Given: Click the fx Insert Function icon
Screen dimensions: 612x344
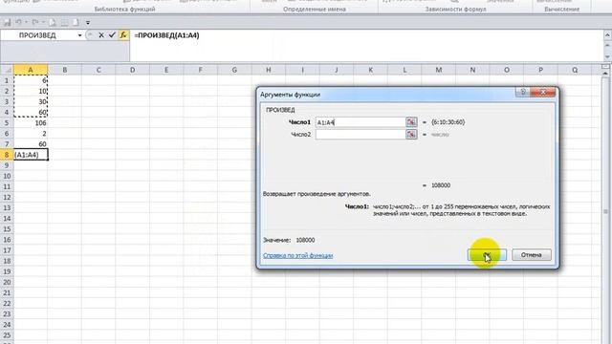Looking at the screenshot, I should [123, 35].
